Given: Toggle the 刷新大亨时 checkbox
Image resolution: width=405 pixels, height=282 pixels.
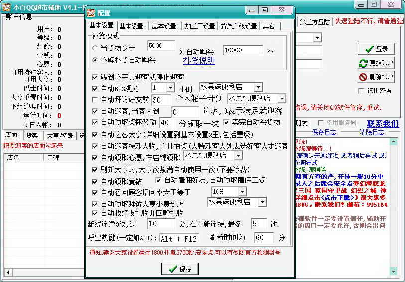Looking at the screenshot, I should coord(95,170).
